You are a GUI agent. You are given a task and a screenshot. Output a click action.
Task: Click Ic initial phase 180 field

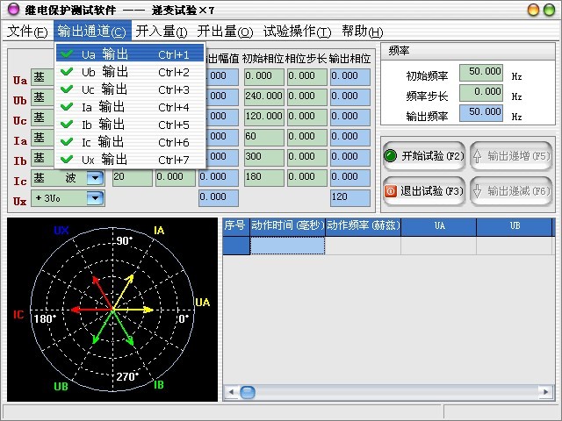(264, 177)
